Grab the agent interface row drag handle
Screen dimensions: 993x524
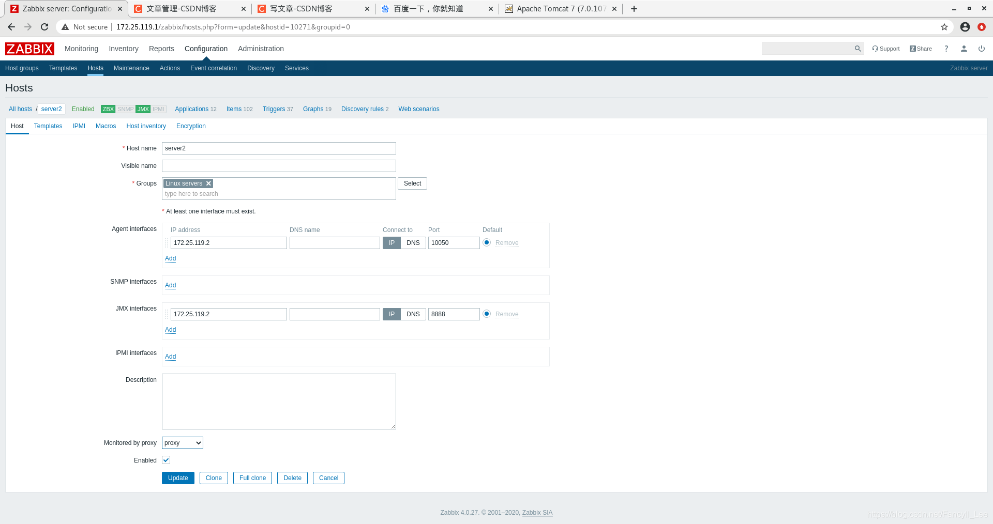click(x=167, y=243)
